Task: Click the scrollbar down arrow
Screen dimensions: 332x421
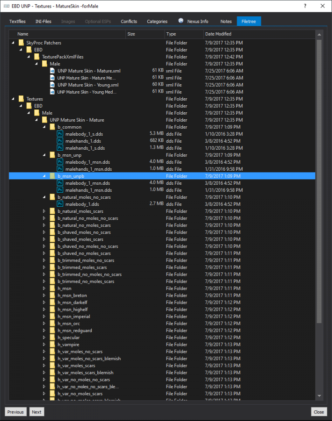Action: (x=319, y=395)
